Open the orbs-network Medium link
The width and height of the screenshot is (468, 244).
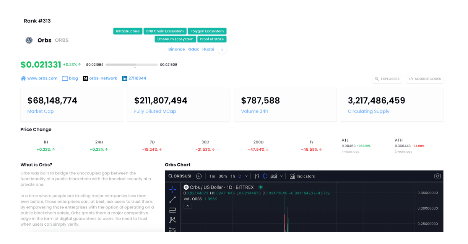103,78
